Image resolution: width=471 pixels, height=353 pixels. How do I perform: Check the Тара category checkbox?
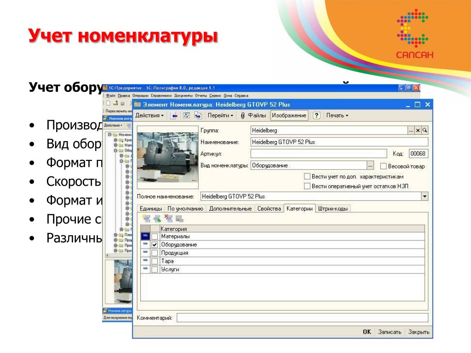click(155, 261)
